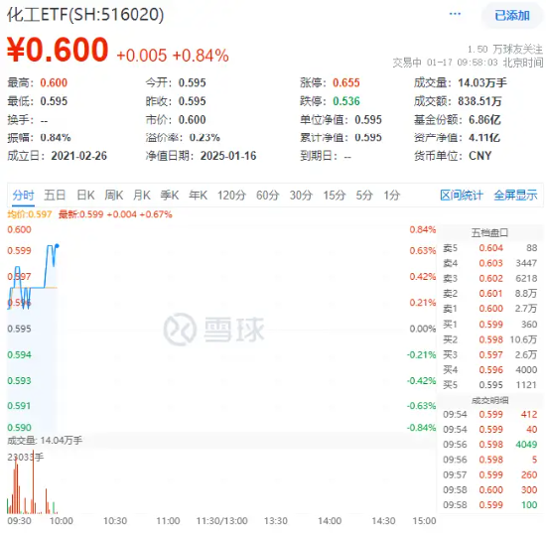Select the 卖2 row at 0.601
This screenshot has height=536, width=546.
tap(490, 293)
